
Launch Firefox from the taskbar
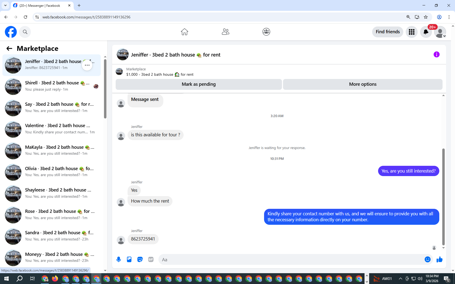tap(55, 279)
